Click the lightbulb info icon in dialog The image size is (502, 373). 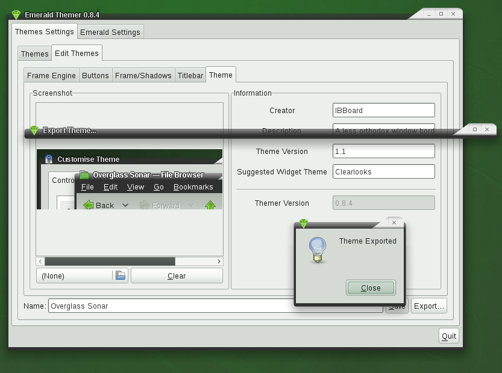click(x=318, y=250)
